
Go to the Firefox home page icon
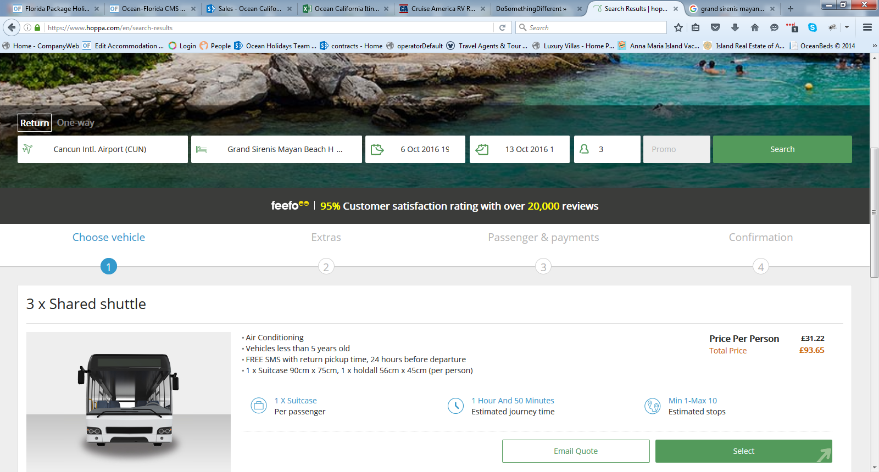coord(755,27)
